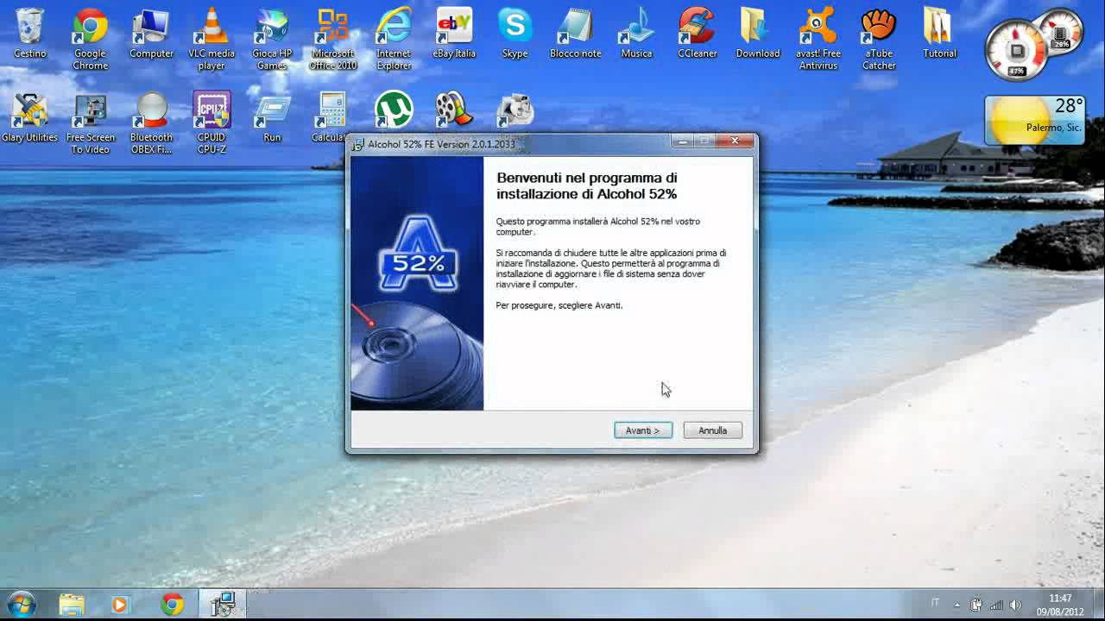This screenshot has width=1105, height=621.
Task: Open the Windows Start menu orb
Action: 21,605
